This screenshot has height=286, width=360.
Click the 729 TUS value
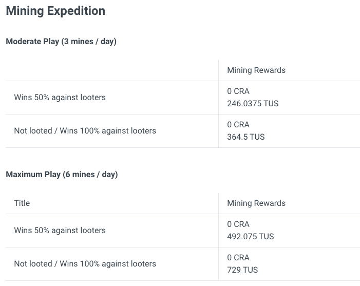[x=242, y=270]
